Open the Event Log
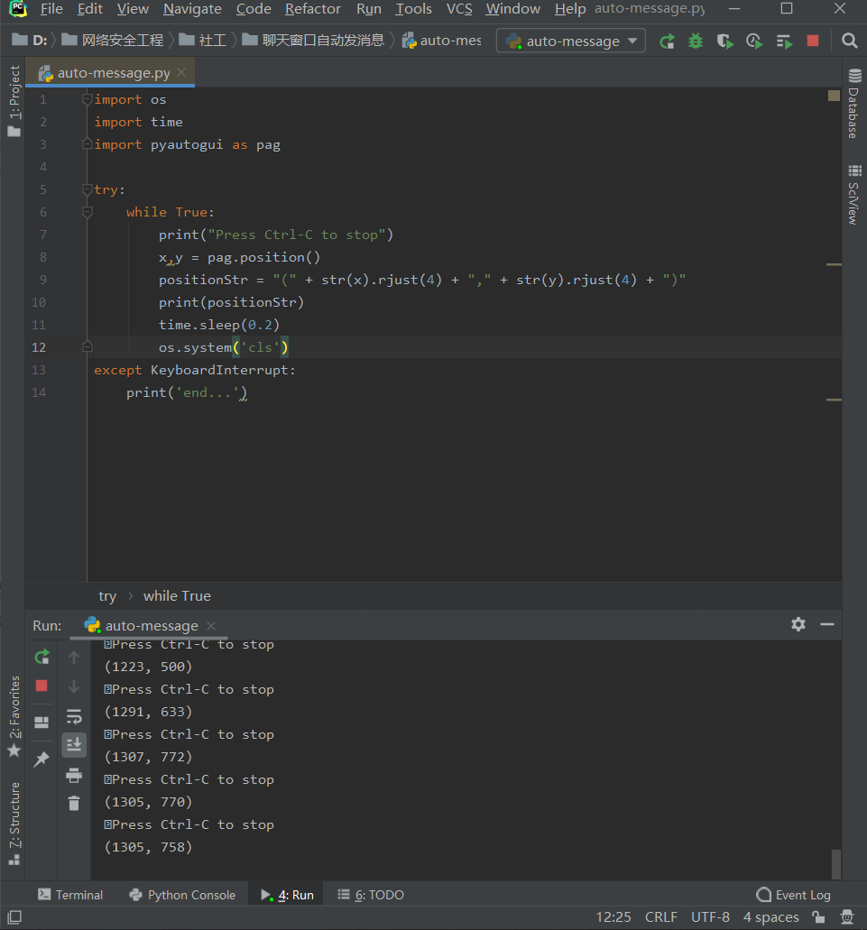Screen dimensions: 867x930 pos(793,895)
